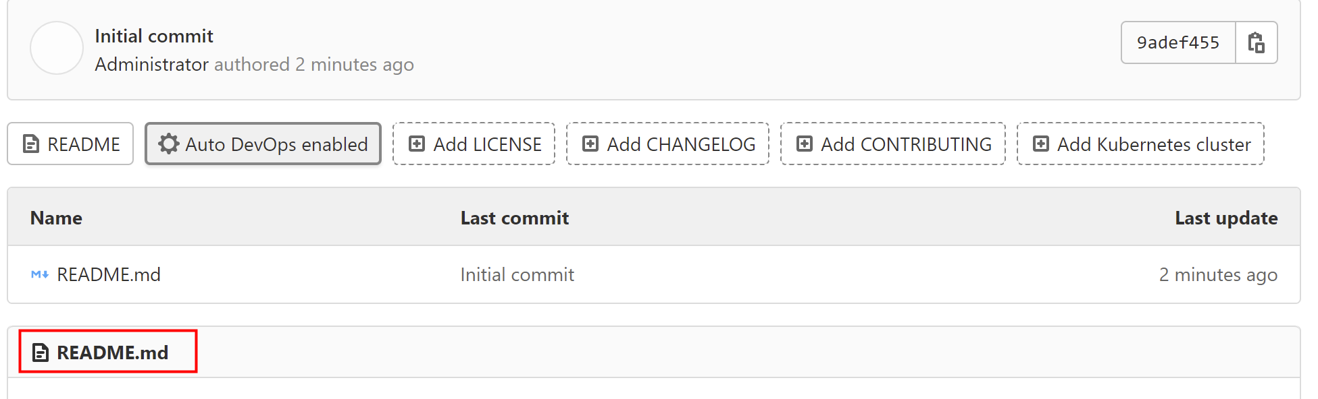Click the markdown icon next to README.md

click(x=40, y=274)
